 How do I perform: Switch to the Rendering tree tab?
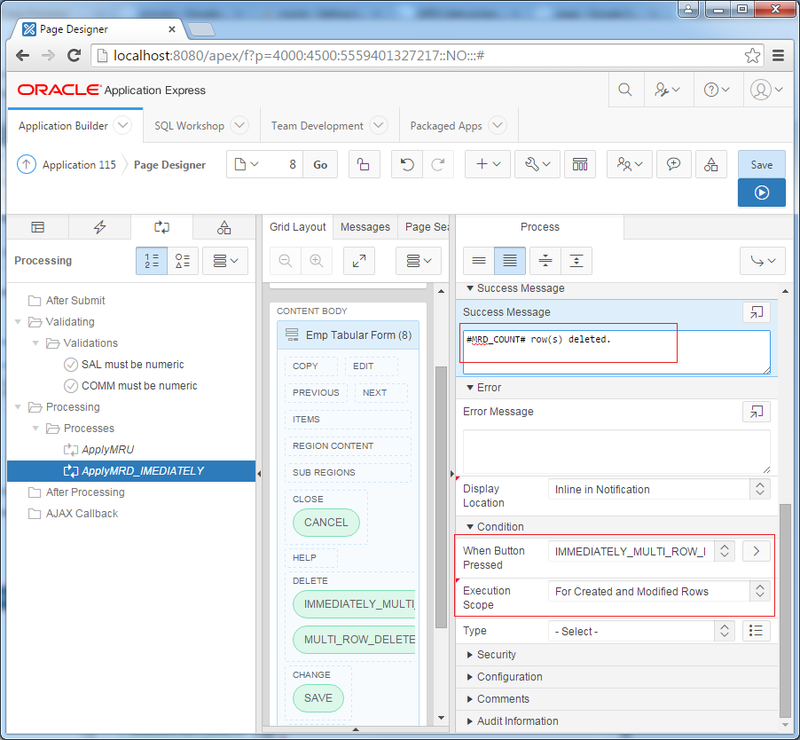38,227
